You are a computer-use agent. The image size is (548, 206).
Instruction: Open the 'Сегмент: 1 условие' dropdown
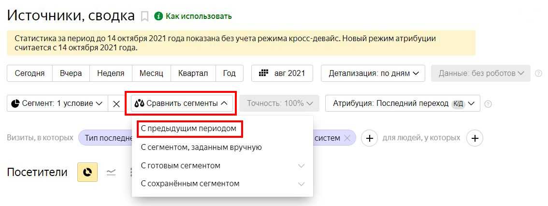[x=58, y=103]
